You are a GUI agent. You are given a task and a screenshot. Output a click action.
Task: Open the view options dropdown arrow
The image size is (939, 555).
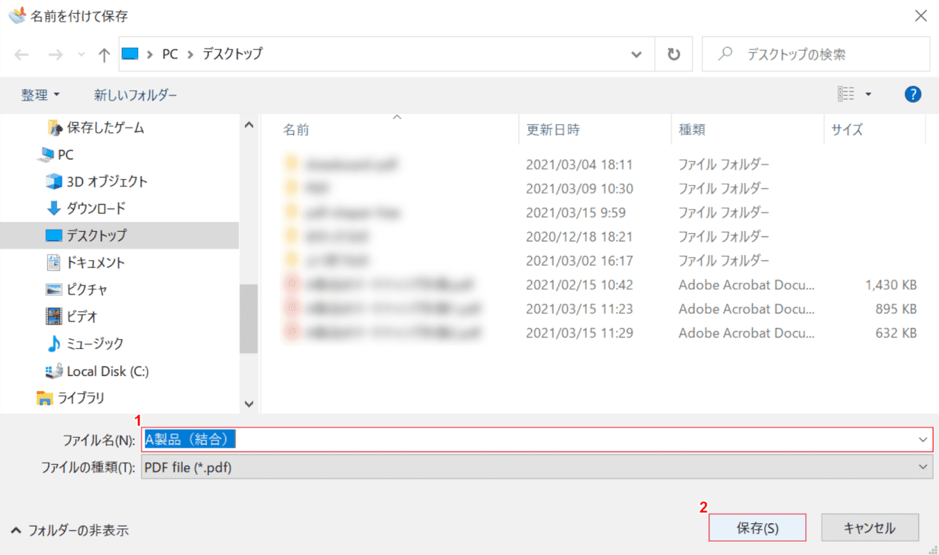[x=868, y=94]
